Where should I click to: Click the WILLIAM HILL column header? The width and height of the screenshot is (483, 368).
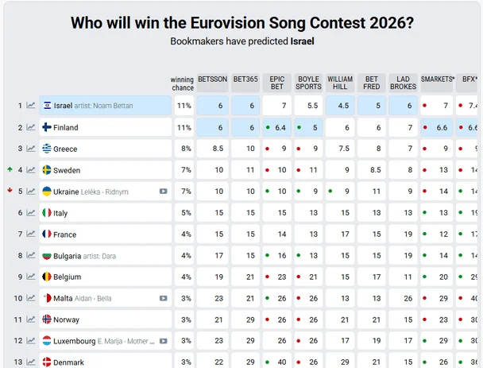tap(340, 83)
